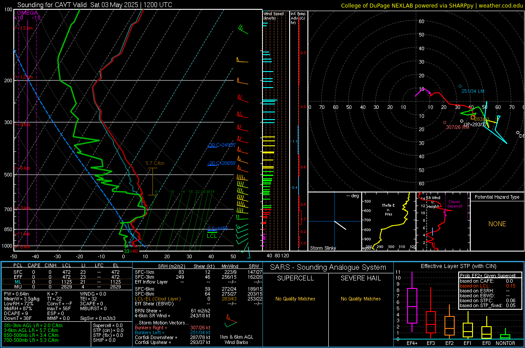This screenshot has width=525, height=348.
Task: Select the MBURST = 0 value
Action: pos(93,308)
